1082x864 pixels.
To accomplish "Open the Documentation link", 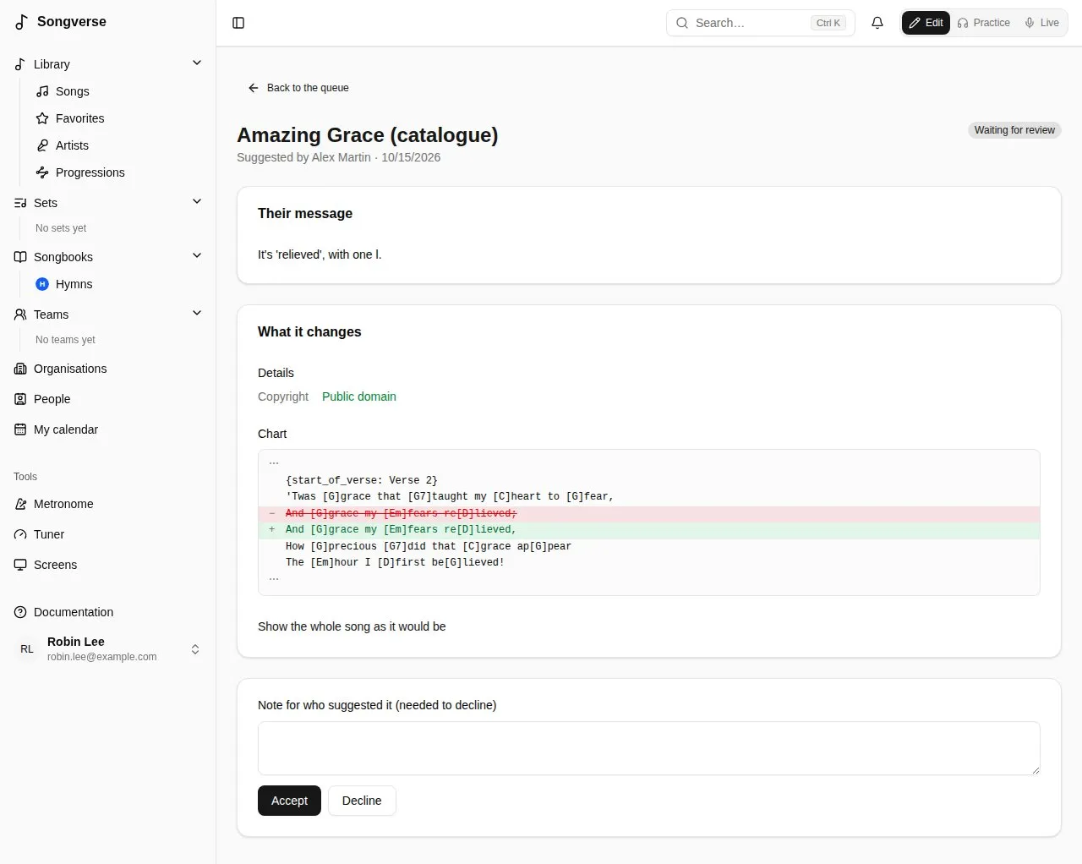I will pyautogui.click(x=108, y=612).
